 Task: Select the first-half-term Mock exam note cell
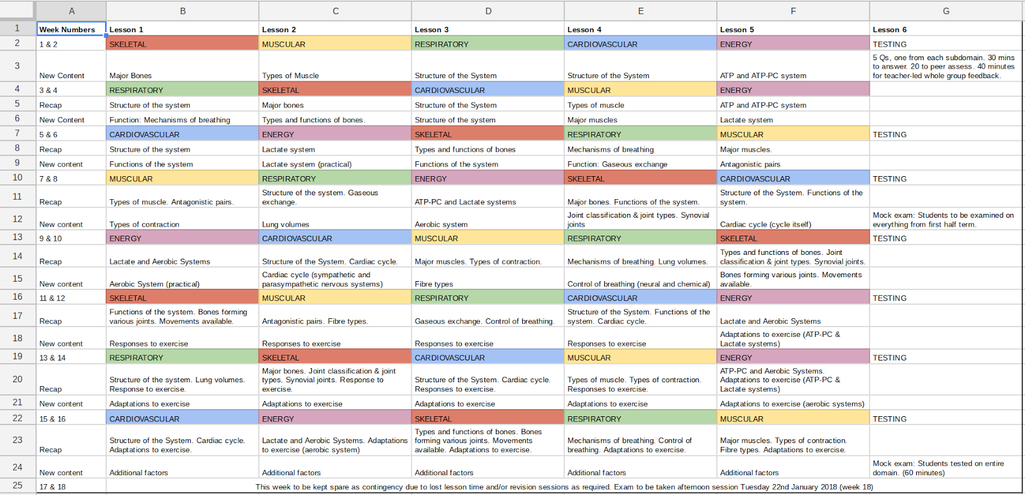click(946, 219)
